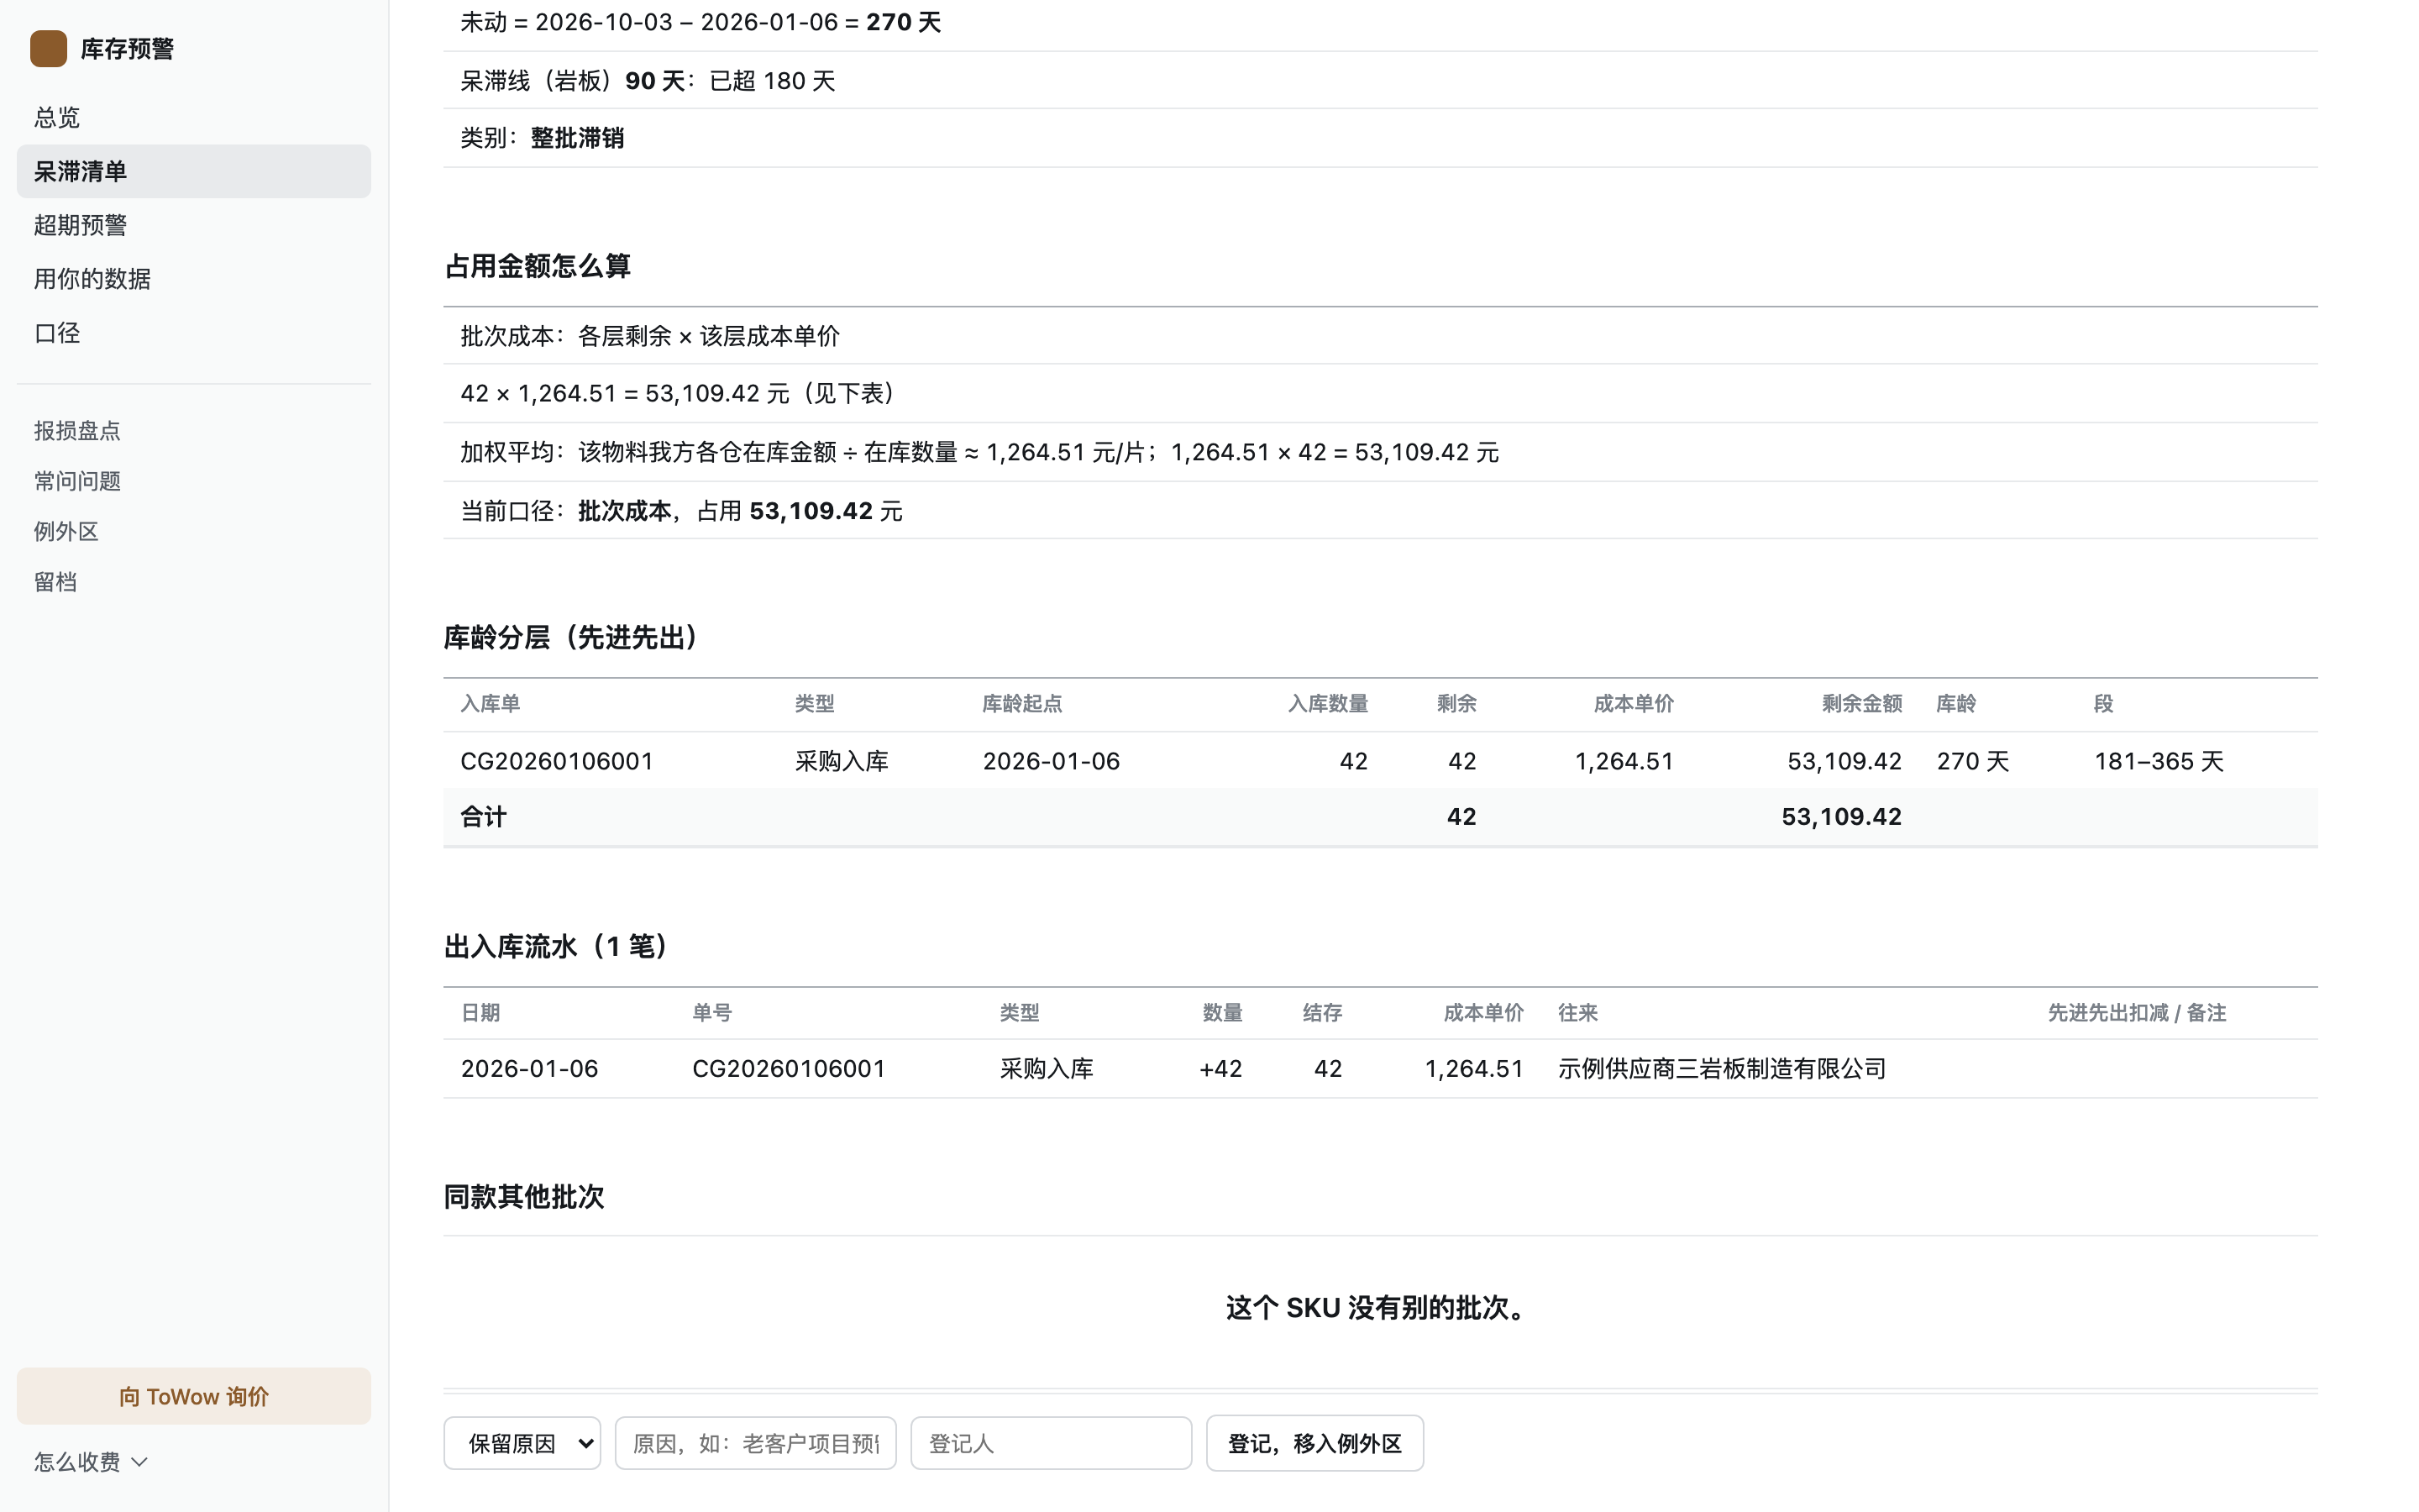Expand the 怎么收费 section
The width and height of the screenshot is (2419, 1512).
pos(91,1462)
